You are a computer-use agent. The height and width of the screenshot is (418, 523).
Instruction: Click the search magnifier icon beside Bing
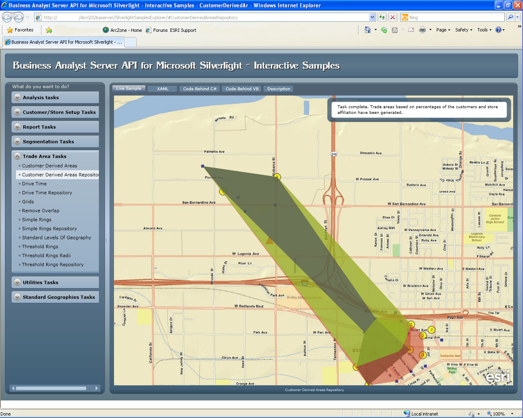point(510,17)
